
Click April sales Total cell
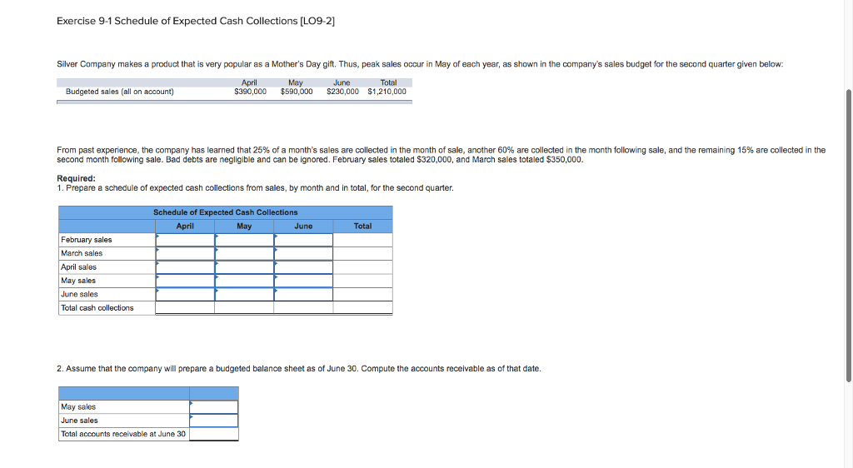pos(363,266)
